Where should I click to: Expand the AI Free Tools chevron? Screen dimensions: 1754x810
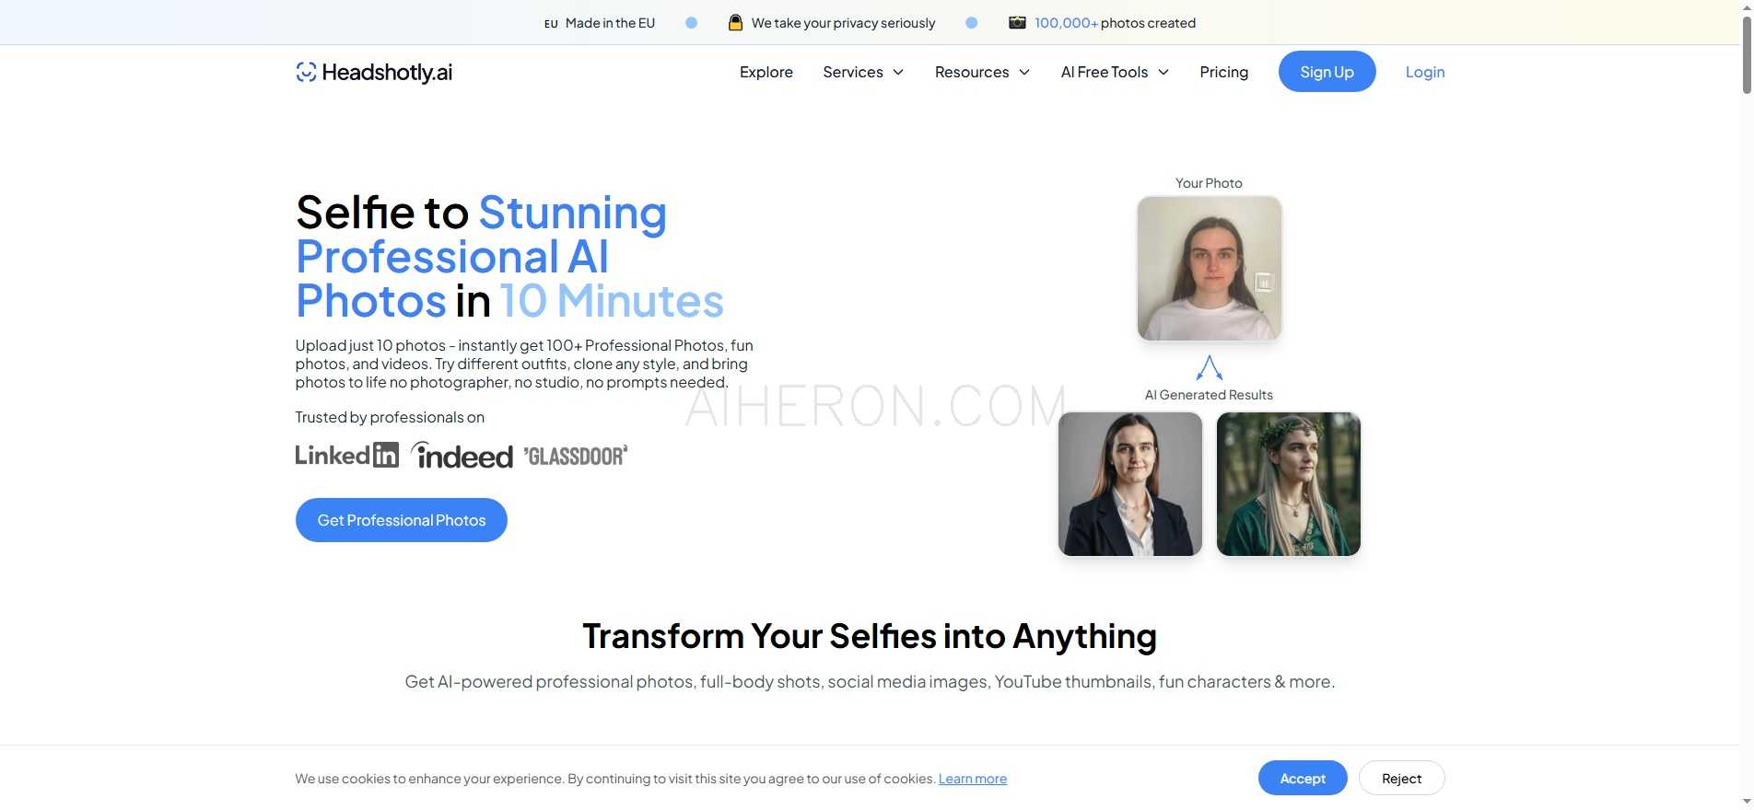tap(1163, 72)
